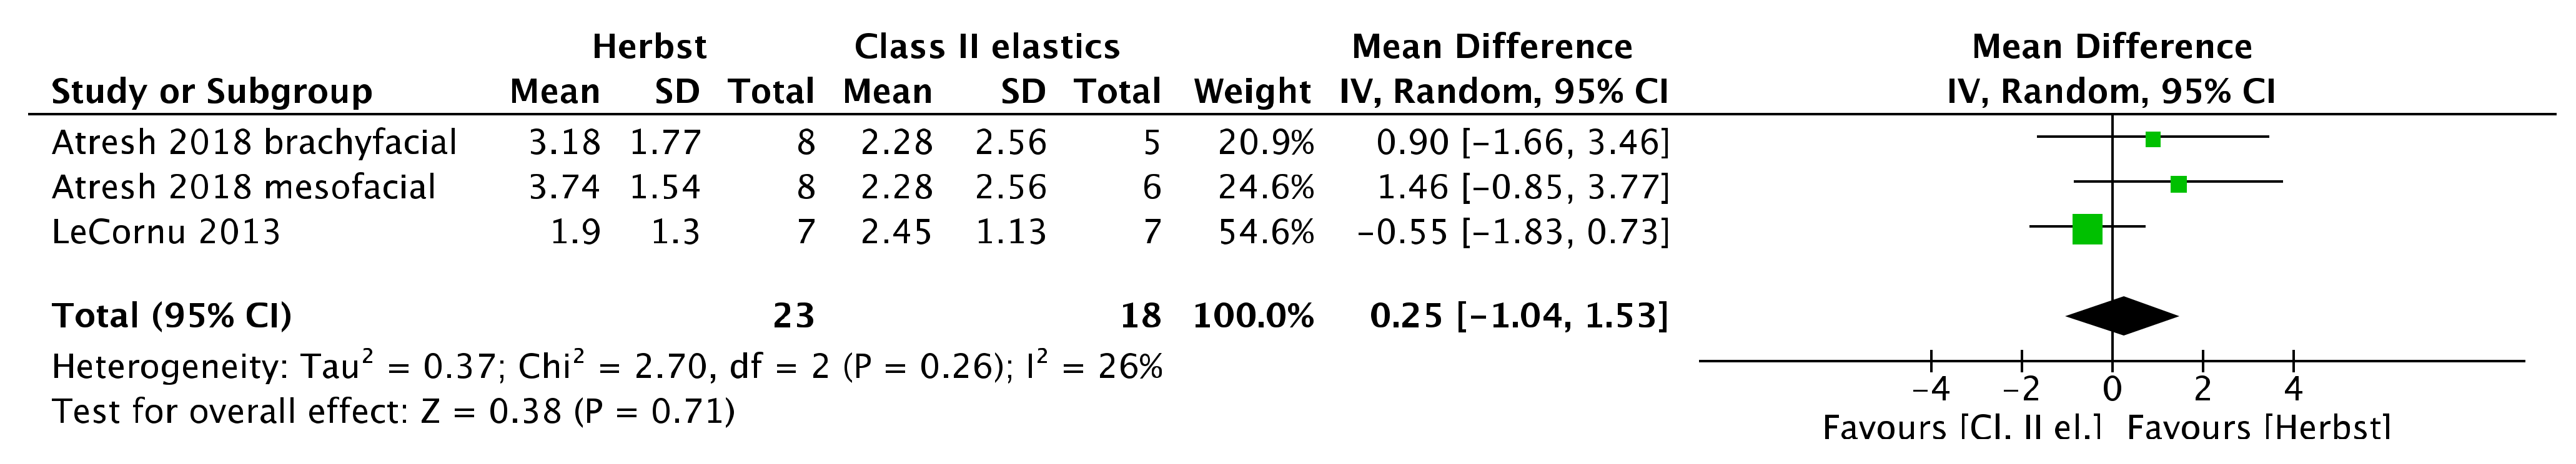
Task: Click the Total (95% CI) row label
Action: tap(171, 316)
